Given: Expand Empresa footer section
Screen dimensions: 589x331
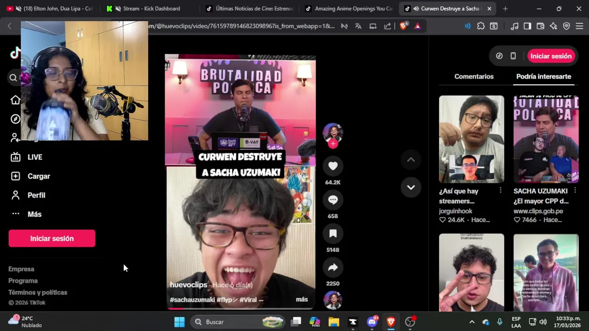Looking at the screenshot, I should coord(21,269).
